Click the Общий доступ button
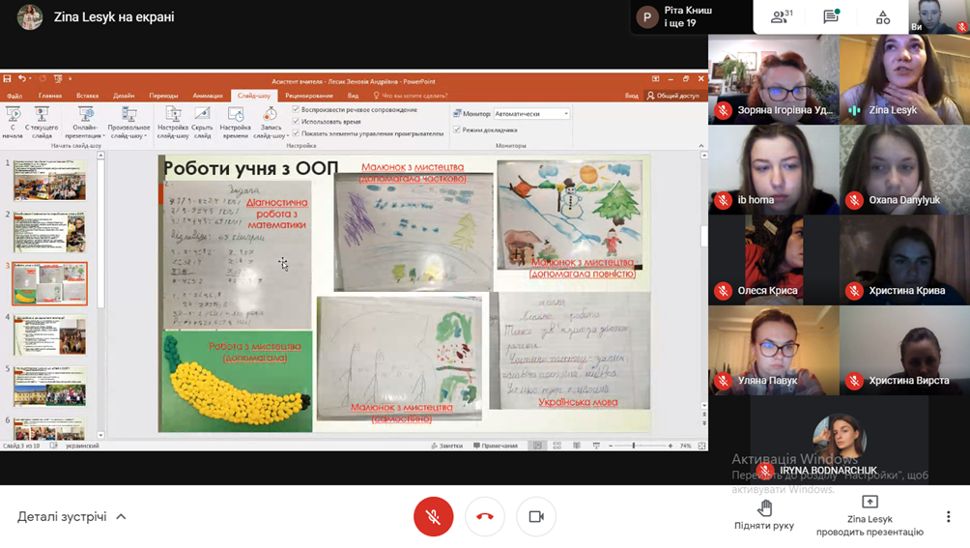Viewport: 970px width, 548px height. pos(673,96)
